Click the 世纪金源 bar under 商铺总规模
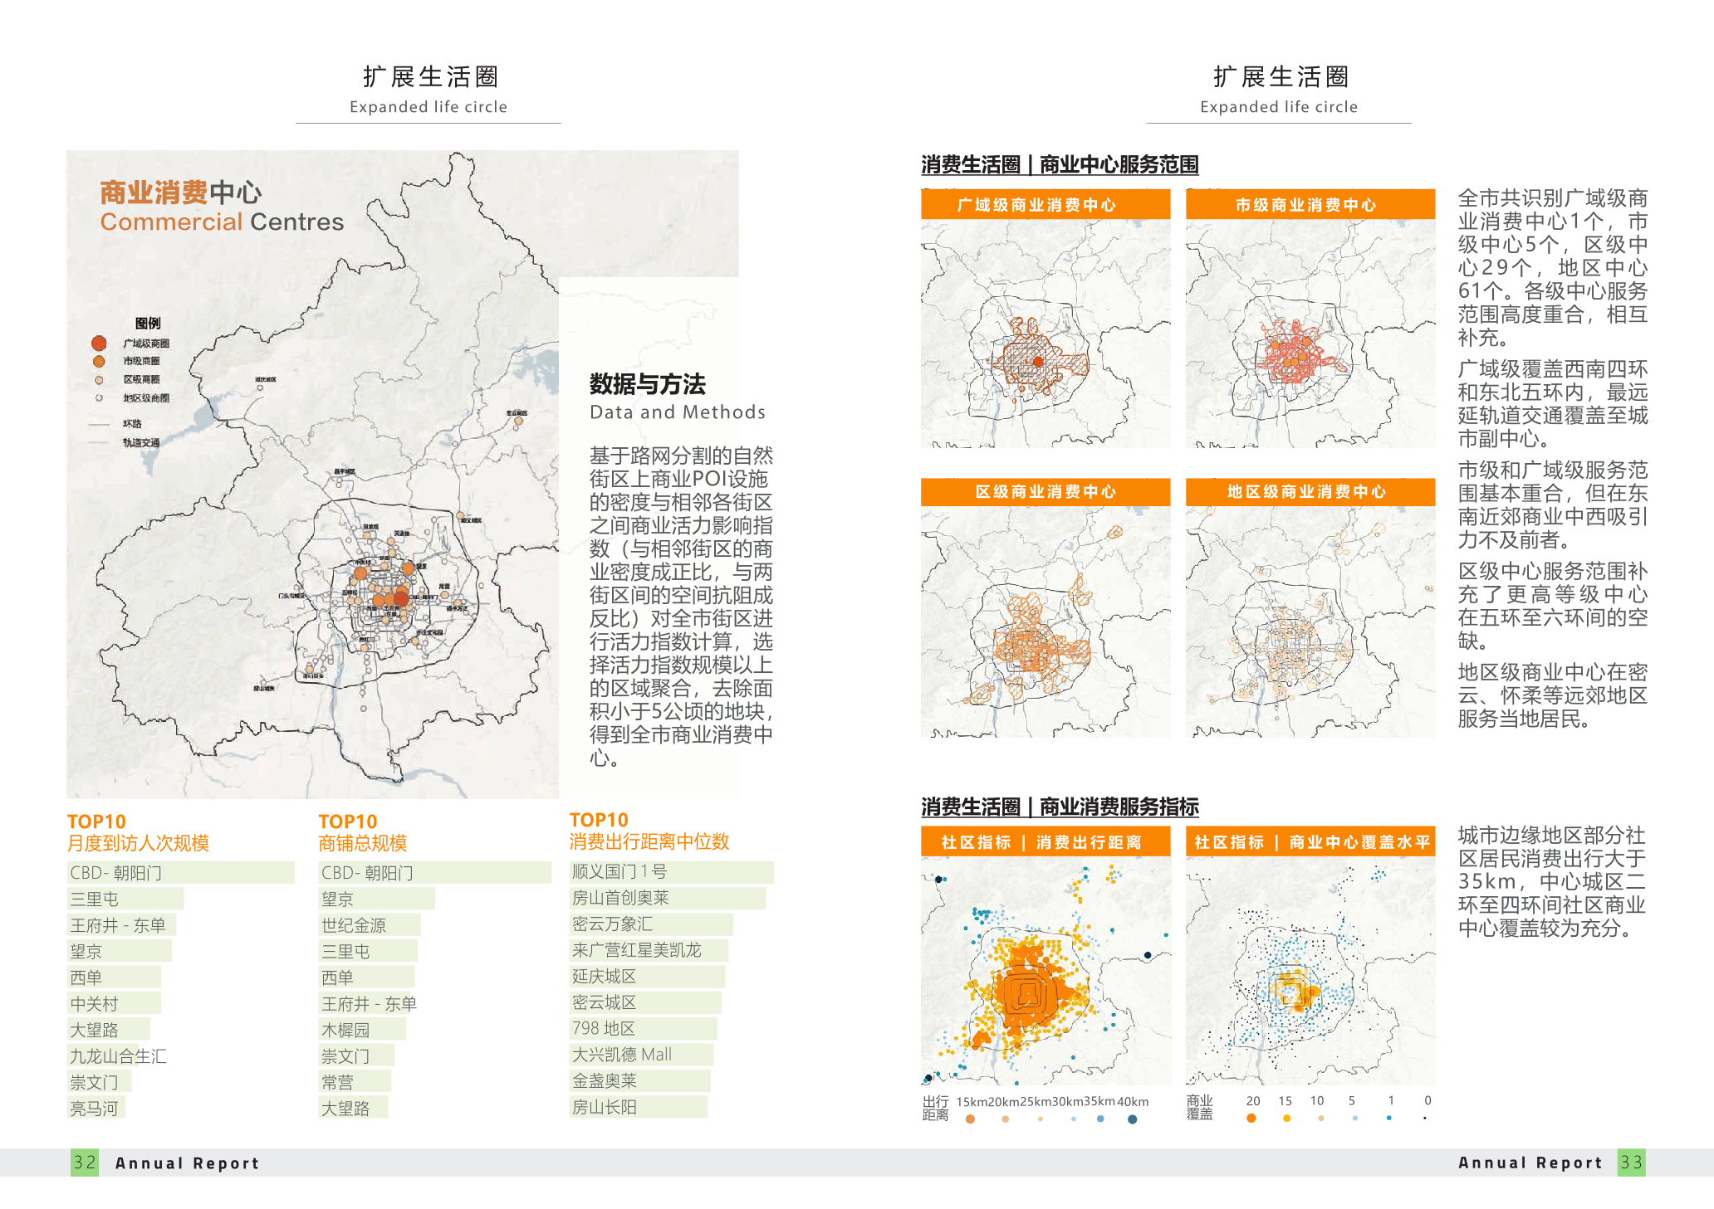 370,924
